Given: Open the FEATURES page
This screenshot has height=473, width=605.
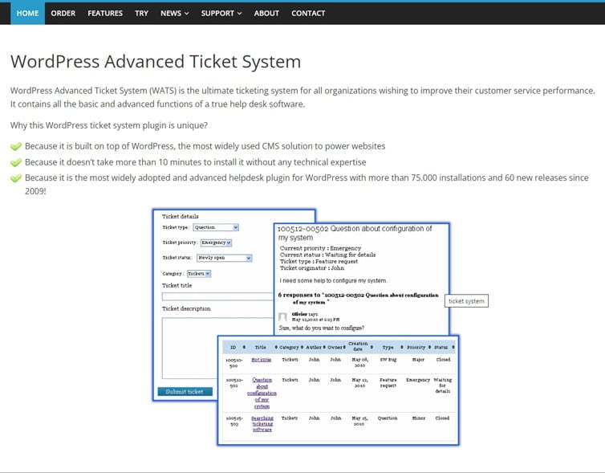Looking at the screenshot, I should click(105, 13).
